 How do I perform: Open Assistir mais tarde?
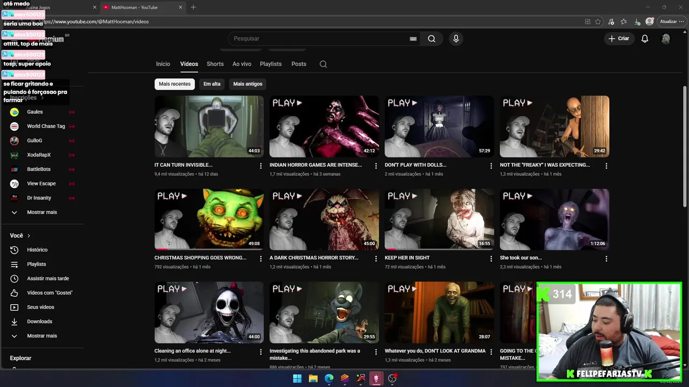click(x=42, y=278)
